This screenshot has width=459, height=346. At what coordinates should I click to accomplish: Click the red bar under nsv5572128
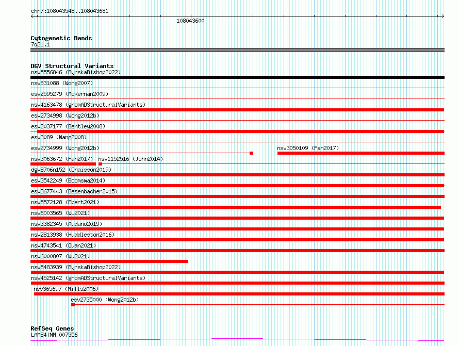(x=236, y=207)
